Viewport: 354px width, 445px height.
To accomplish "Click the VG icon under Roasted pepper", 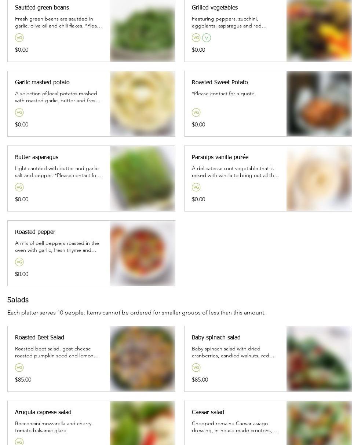I will click(19, 262).
